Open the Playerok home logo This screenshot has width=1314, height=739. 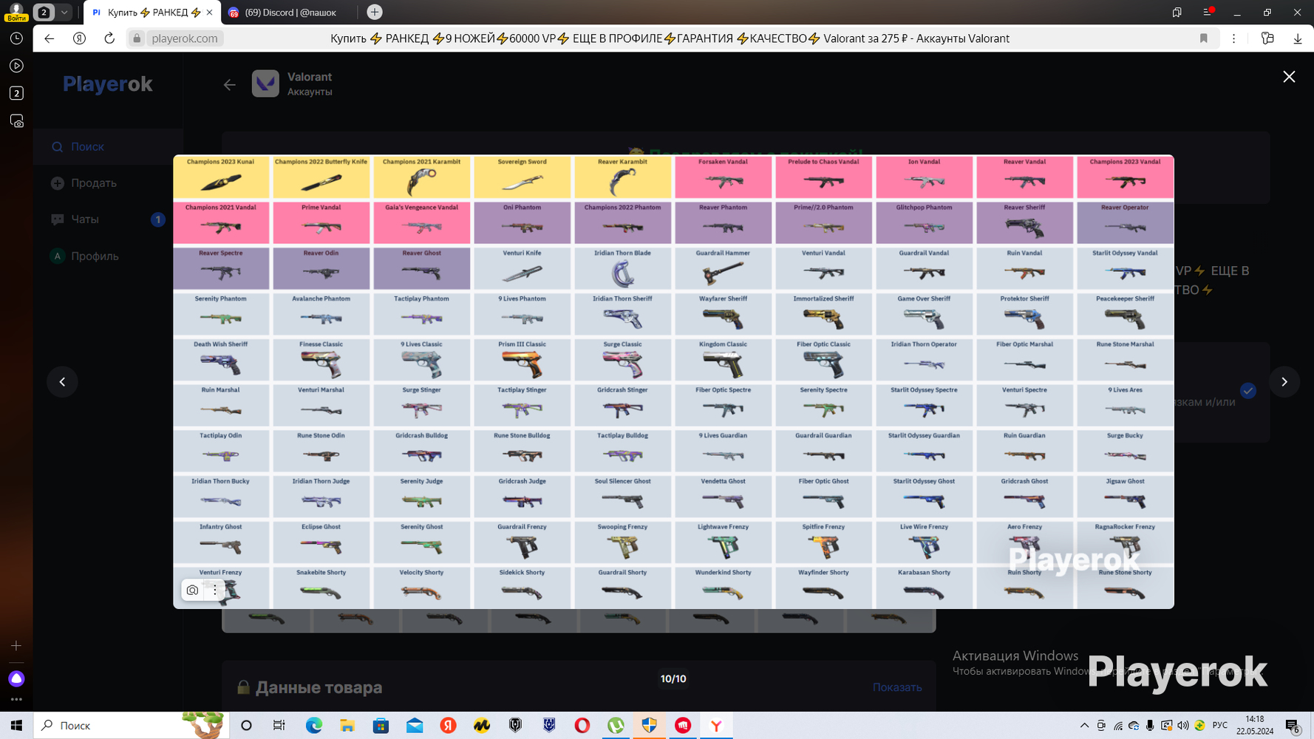pos(108,84)
